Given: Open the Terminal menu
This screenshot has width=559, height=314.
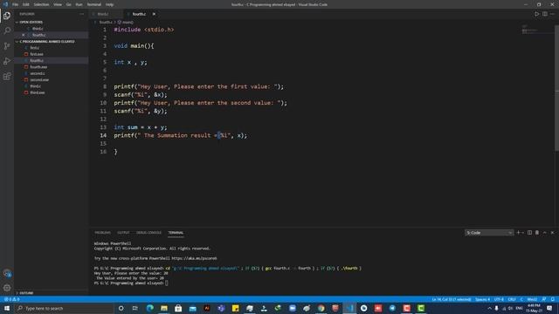Looking at the screenshot, I should (x=93, y=4).
